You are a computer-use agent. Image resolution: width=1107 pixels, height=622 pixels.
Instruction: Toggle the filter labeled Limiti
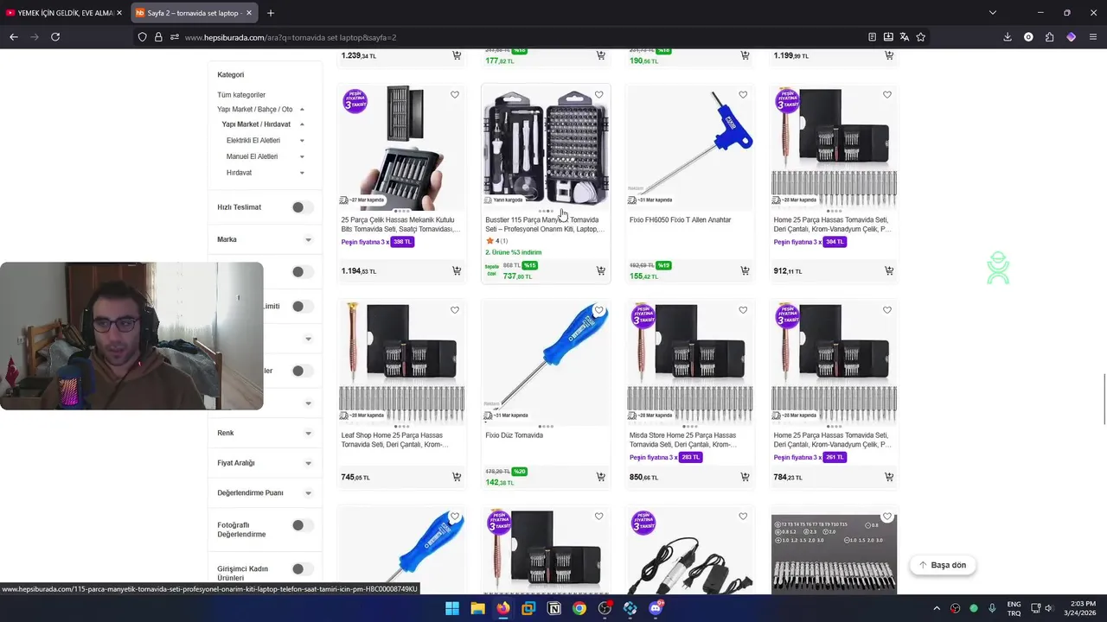click(302, 306)
